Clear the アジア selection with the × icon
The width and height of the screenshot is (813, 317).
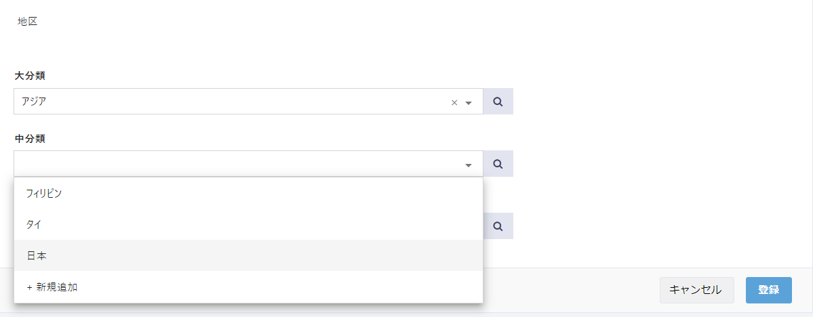tap(454, 102)
